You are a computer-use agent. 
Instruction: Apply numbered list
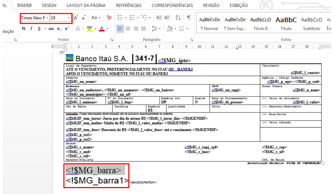coord(132,17)
